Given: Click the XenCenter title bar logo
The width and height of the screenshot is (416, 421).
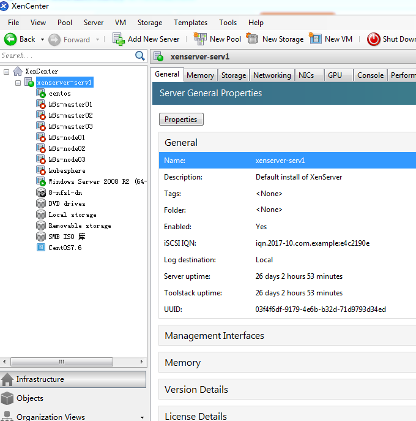Looking at the screenshot, I should click(4, 6).
